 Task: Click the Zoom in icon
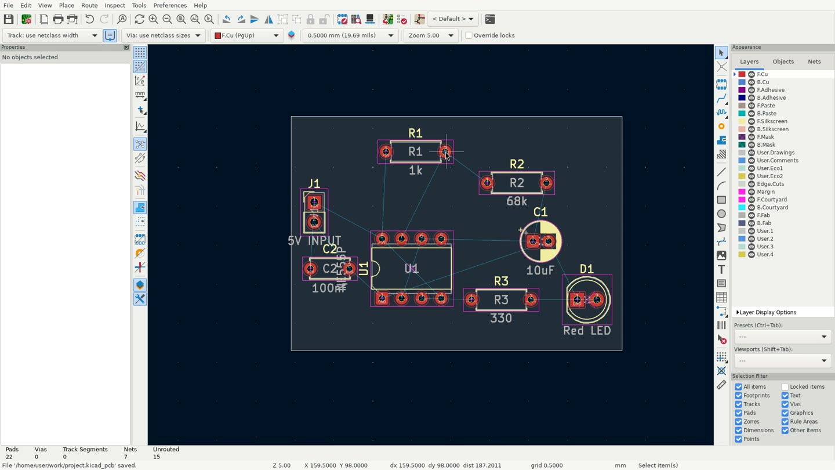pyautogui.click(x=153, y=19)
